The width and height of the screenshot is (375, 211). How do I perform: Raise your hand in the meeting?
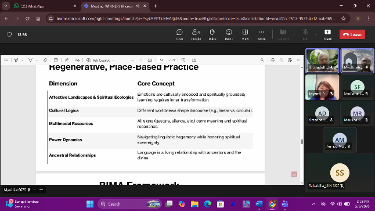pos(212,34)
